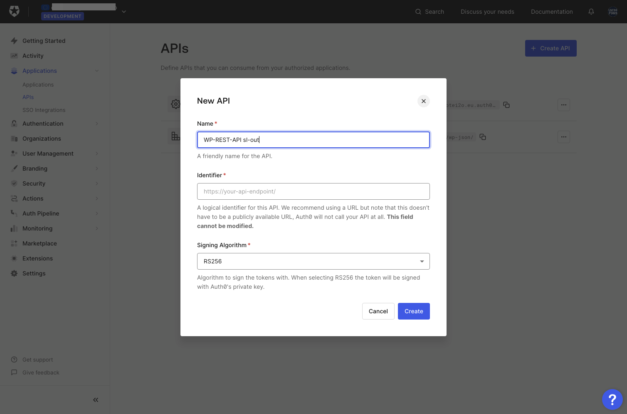Click the Marketplace grid-plus icon

(x=14, y=243)
